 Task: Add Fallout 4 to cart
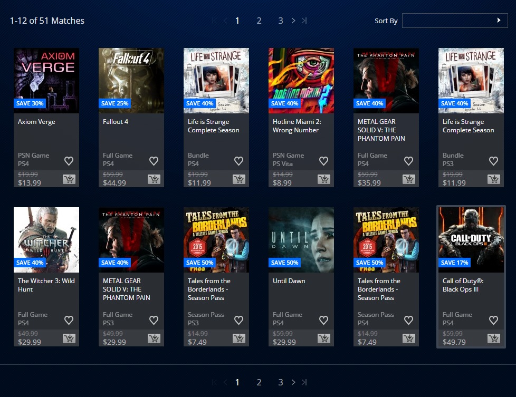pyautogui.click(x=154, y=179)
